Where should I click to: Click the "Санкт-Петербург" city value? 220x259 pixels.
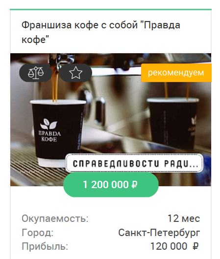pos(159,233)
